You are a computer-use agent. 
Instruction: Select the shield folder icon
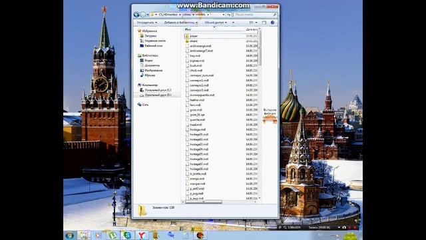click(x=187, y=41)
